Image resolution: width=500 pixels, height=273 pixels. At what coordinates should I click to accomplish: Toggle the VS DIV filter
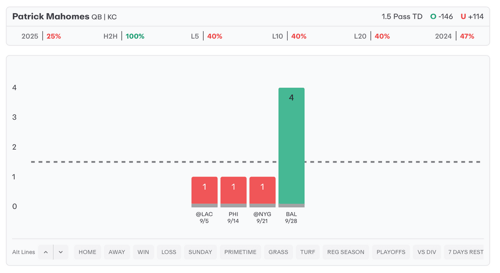427,252
